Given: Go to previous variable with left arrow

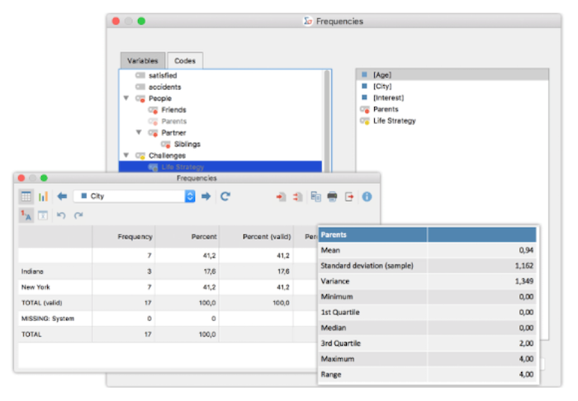Looking at the screenshot, I should pyautogui.click(x=62, y=197).
